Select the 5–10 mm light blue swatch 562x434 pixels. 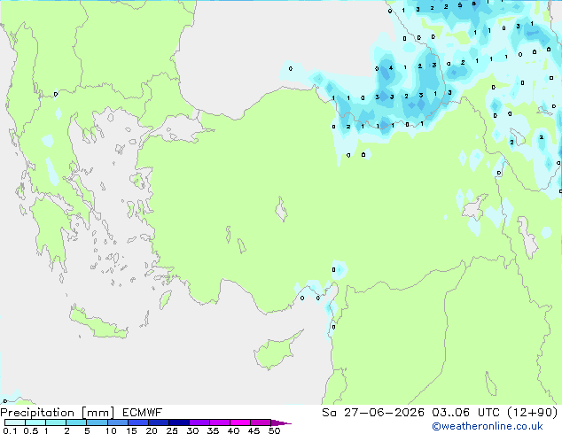pos(97,422)
